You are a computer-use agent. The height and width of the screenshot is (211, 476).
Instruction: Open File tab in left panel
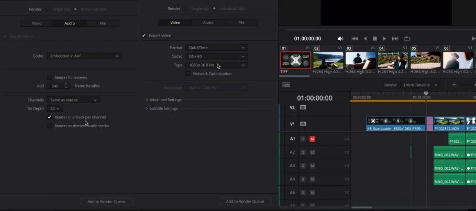[103, 23]
